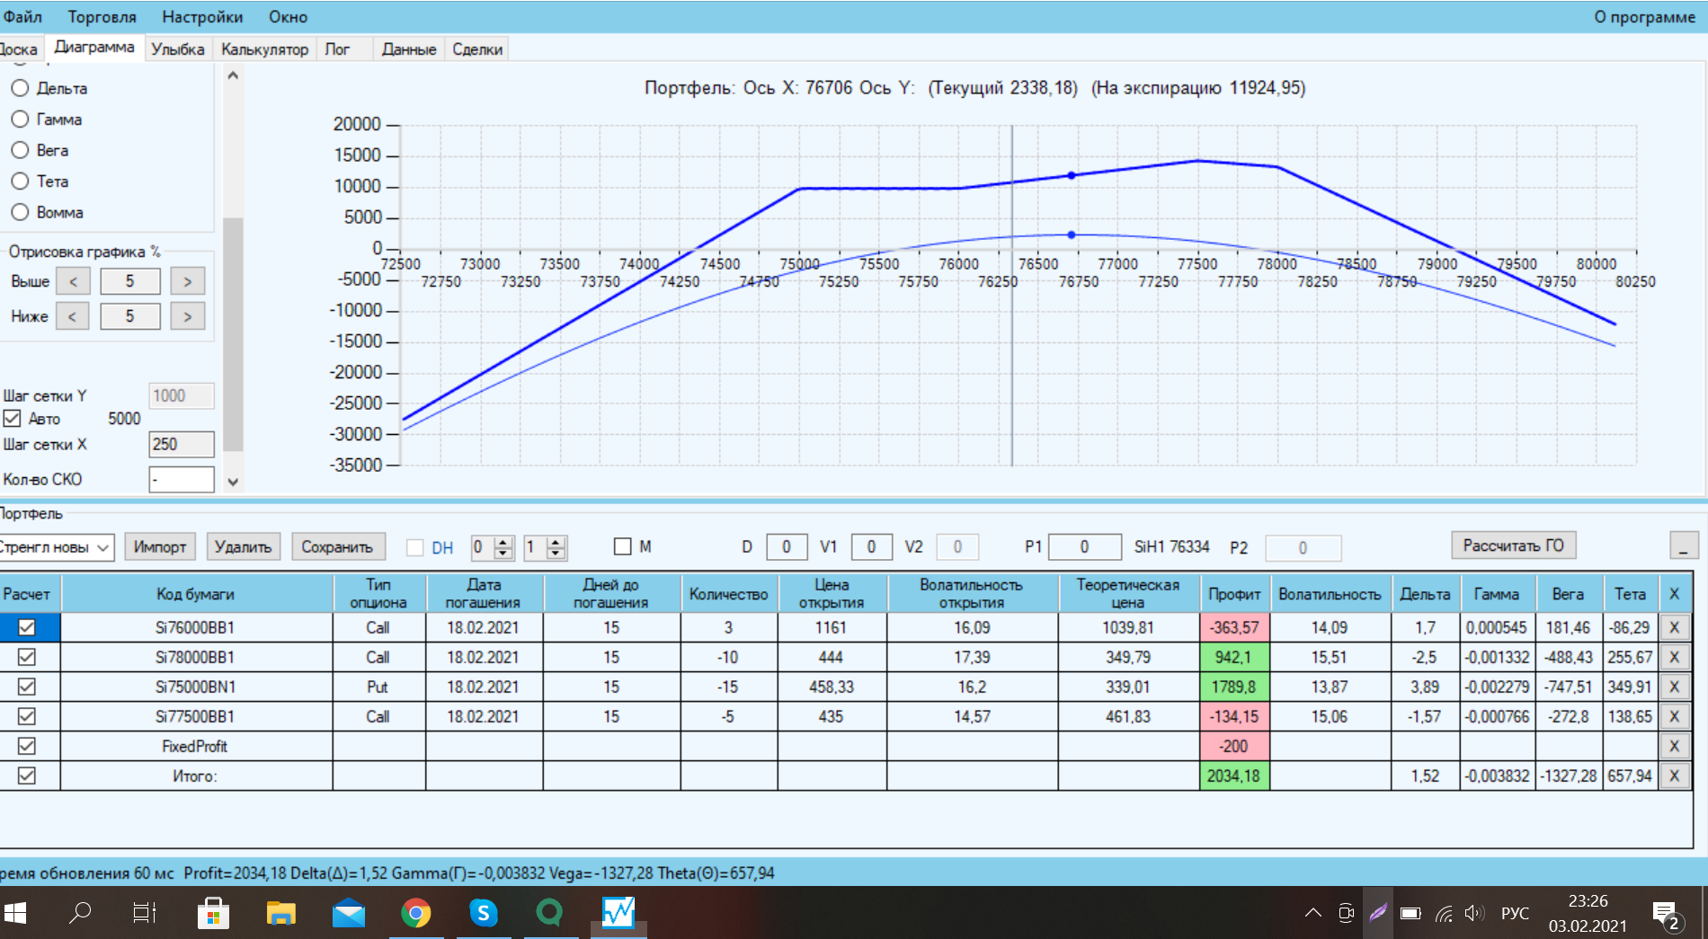1708x939 pixels.
Task: Open notifications action center
Action: (x=1667, y=915)
